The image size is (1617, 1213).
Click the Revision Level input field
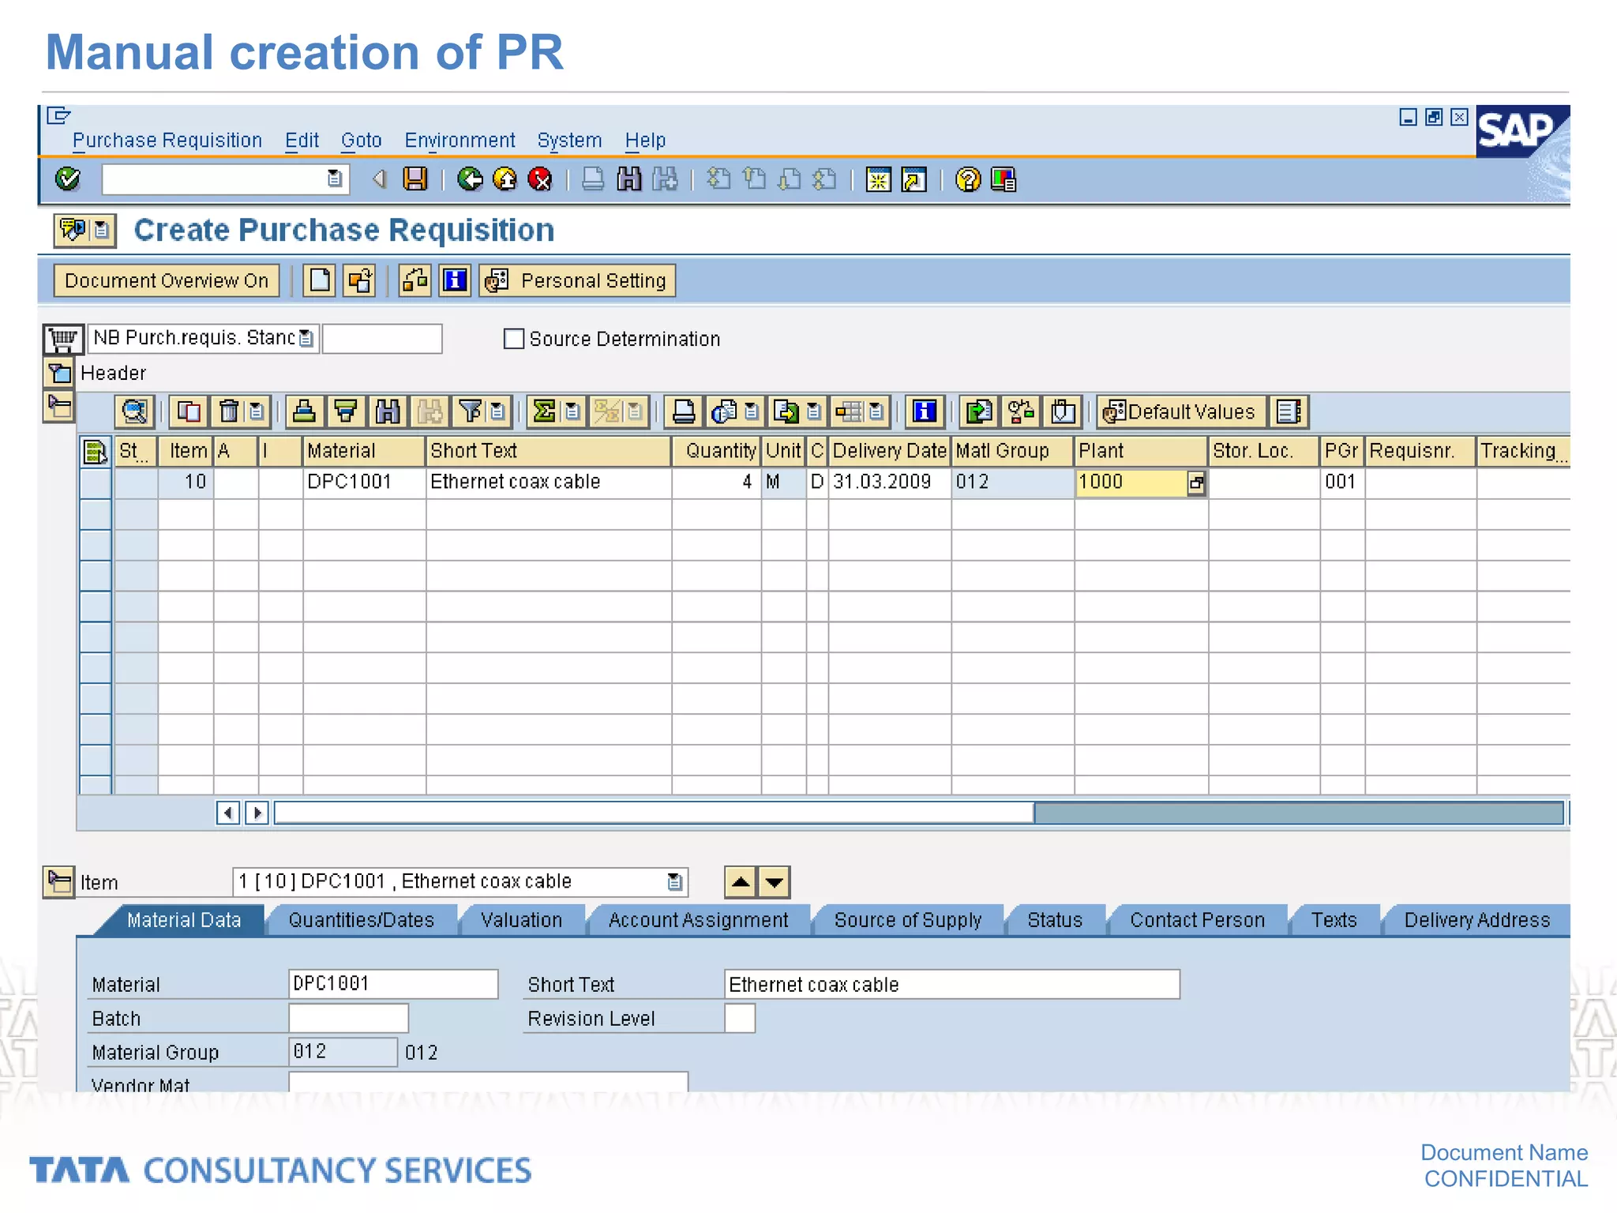740,1018
